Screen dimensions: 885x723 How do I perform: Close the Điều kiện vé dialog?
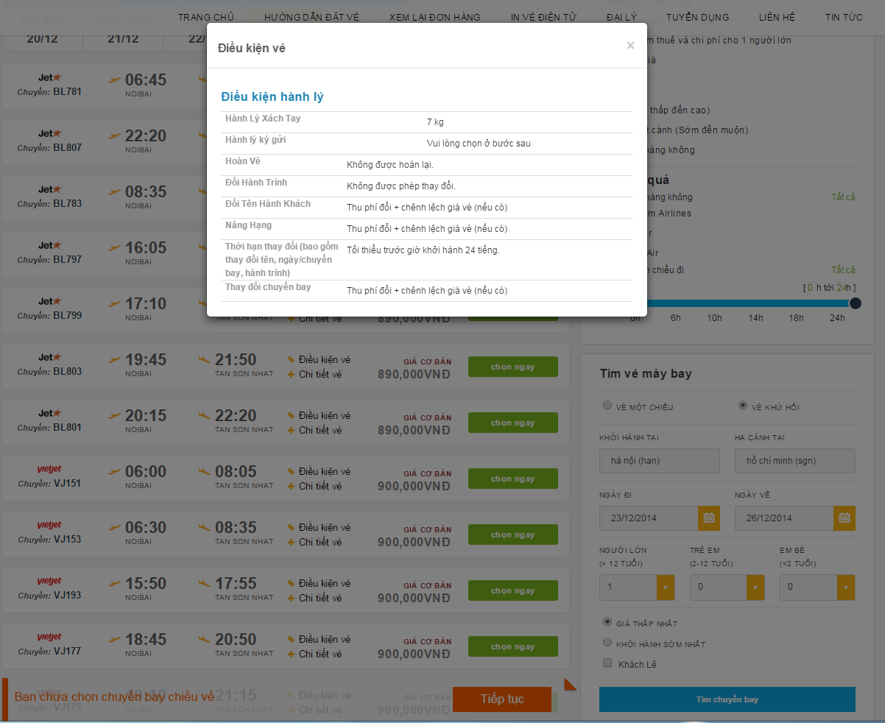(630, 46)
